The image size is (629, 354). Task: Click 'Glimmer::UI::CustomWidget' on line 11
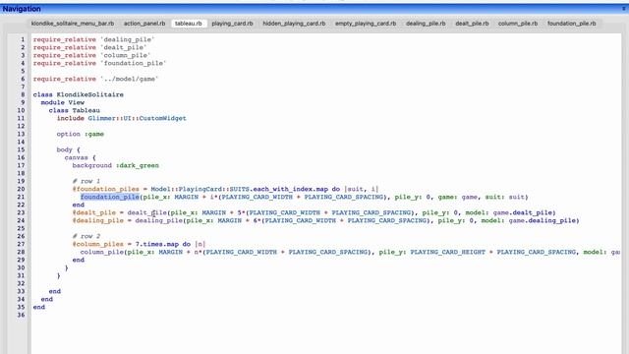pos(138,118)
